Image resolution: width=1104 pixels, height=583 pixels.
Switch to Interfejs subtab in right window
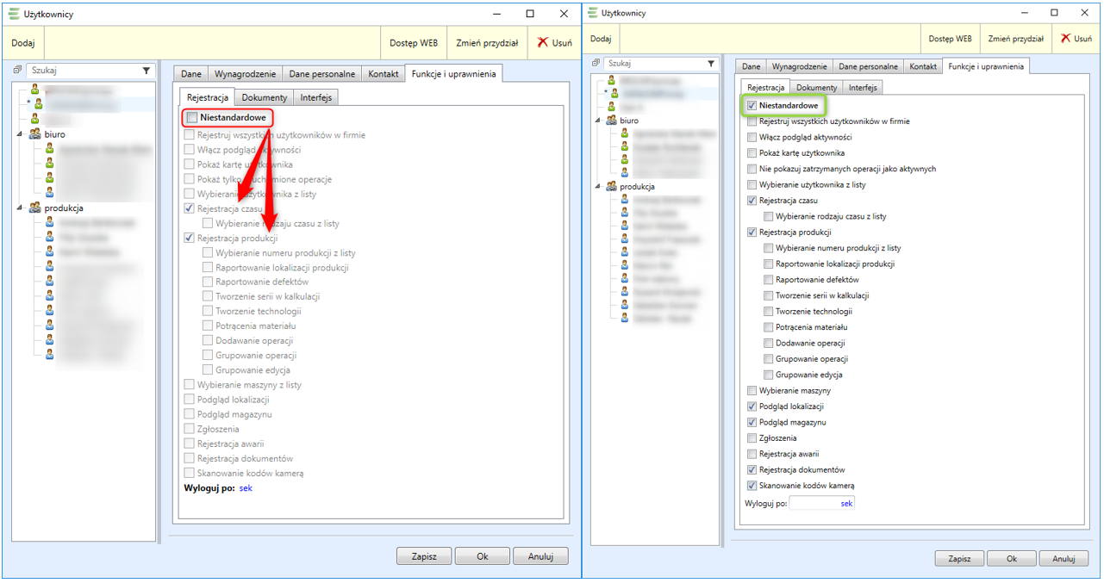click(x=863, y=88)
